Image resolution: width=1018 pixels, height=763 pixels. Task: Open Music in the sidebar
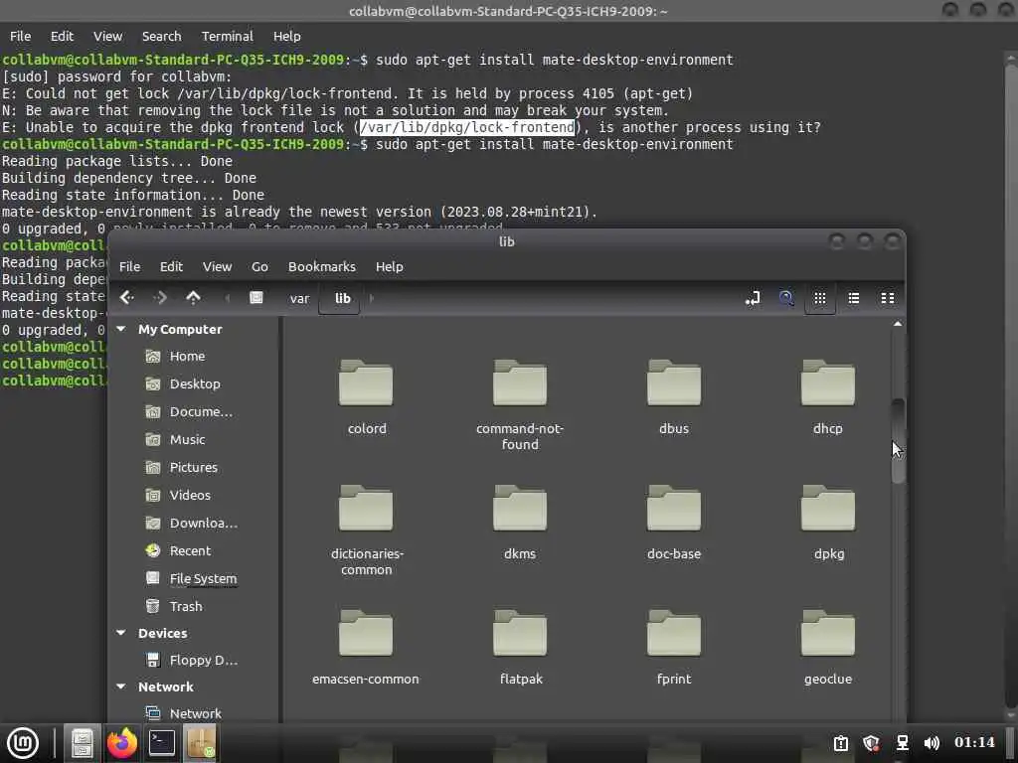(187, 439)
